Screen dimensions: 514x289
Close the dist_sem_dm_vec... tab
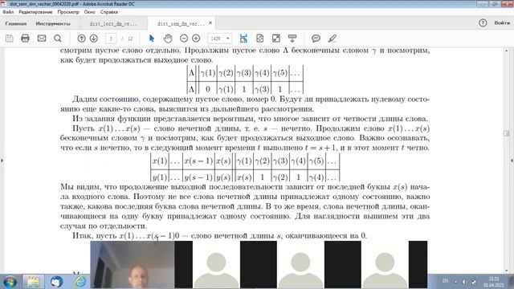pyautogui.click(x=210, y=23)
